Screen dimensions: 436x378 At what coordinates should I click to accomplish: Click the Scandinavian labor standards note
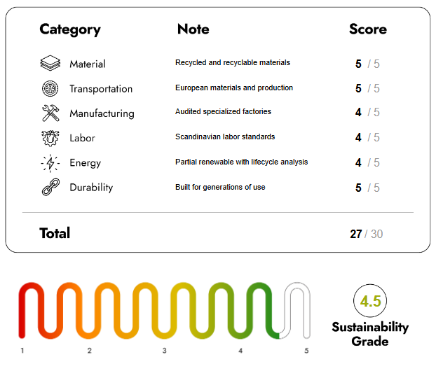pyautogui.click(x=225, y=137)
